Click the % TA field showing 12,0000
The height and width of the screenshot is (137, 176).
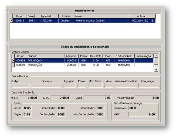point(60,98)
